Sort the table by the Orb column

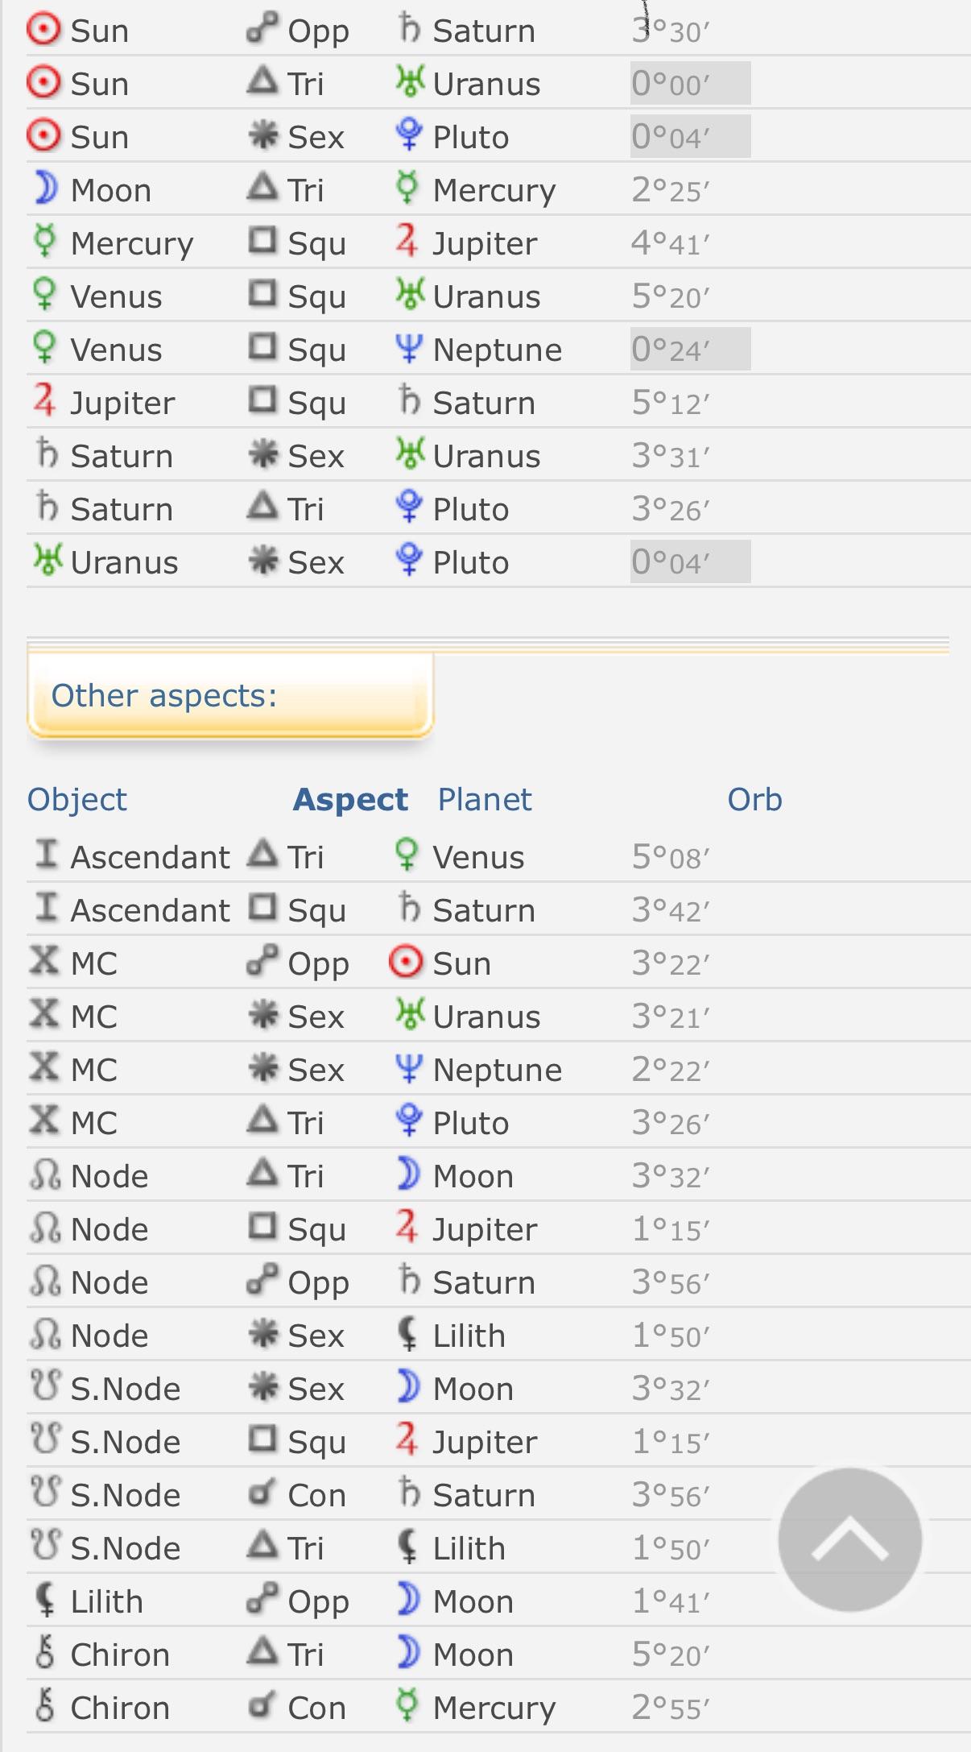pos(755,799)
